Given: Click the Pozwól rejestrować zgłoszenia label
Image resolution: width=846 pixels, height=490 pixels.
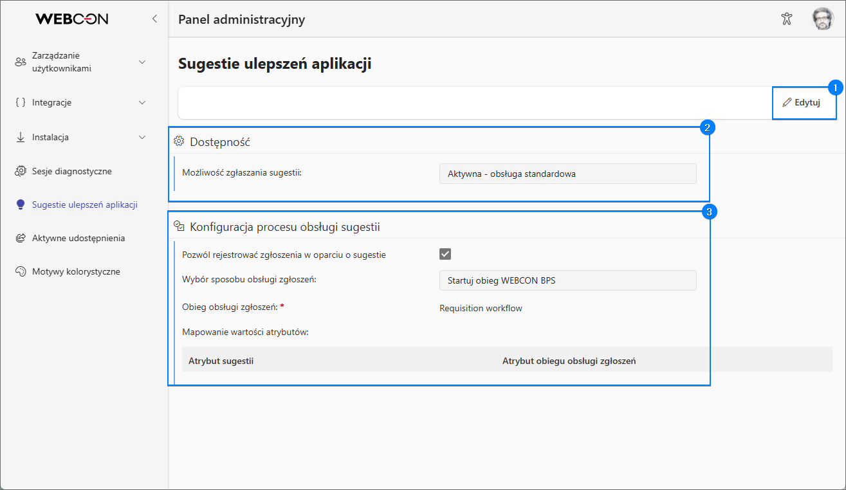Looking at the screenshot, I should 284,255.
